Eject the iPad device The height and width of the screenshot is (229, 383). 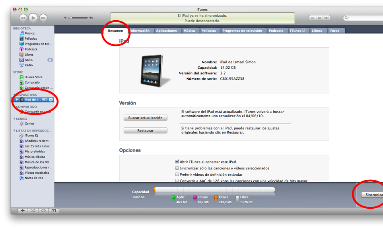(51, 100)
